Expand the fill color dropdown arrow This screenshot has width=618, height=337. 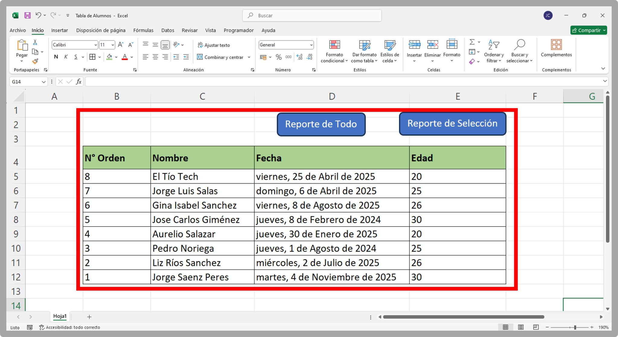116,57
